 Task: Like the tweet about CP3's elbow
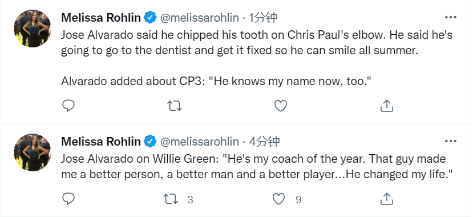[281, 106]
